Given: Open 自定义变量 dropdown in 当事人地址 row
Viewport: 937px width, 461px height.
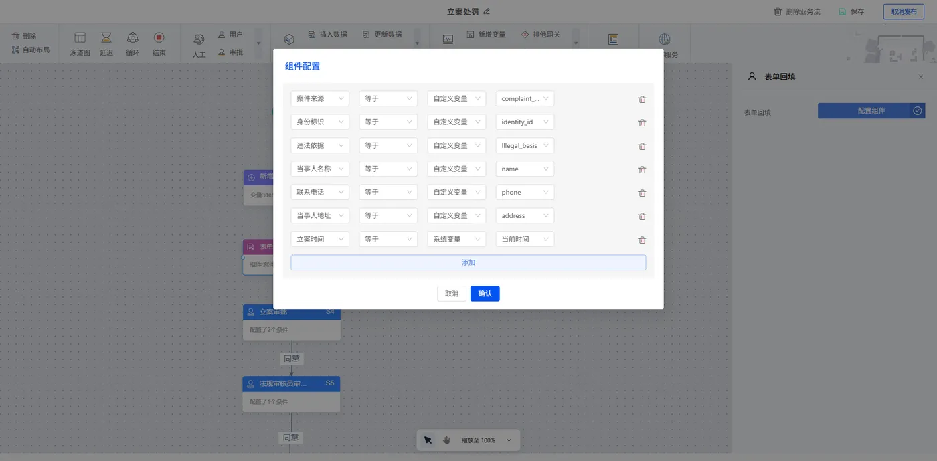Looking at the screenshot, I should point(456,215).
